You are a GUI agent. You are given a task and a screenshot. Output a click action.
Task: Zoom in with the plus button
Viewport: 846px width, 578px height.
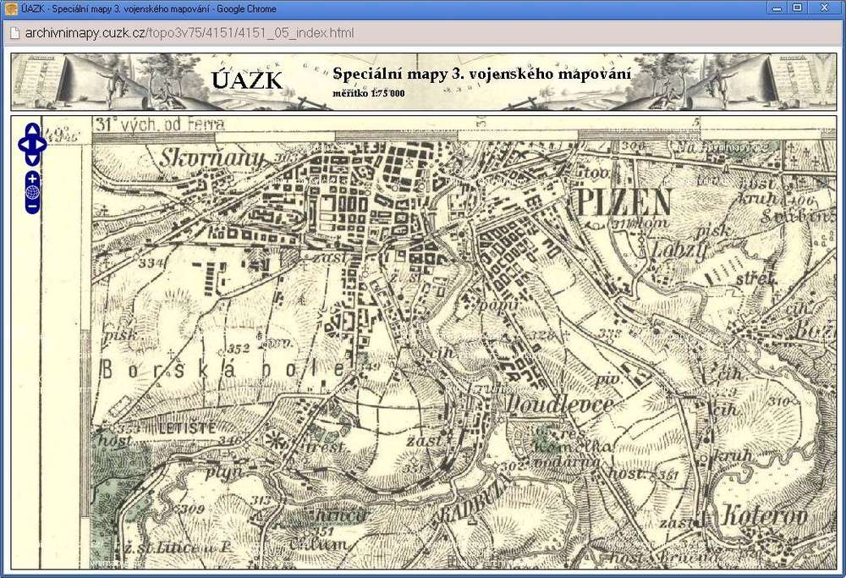tap(32, 178)
